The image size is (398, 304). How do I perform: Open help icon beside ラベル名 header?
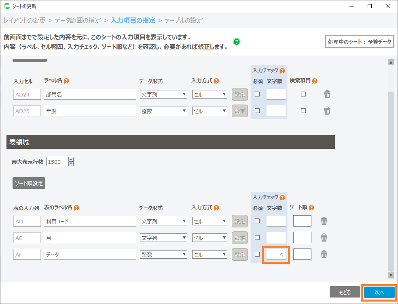tap(66, 81)
